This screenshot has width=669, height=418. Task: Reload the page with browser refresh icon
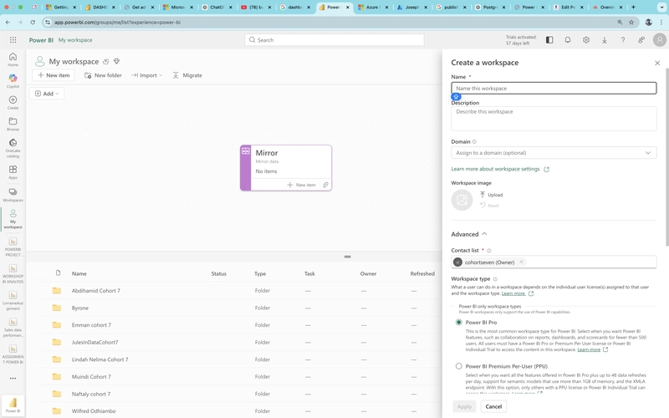33,23
